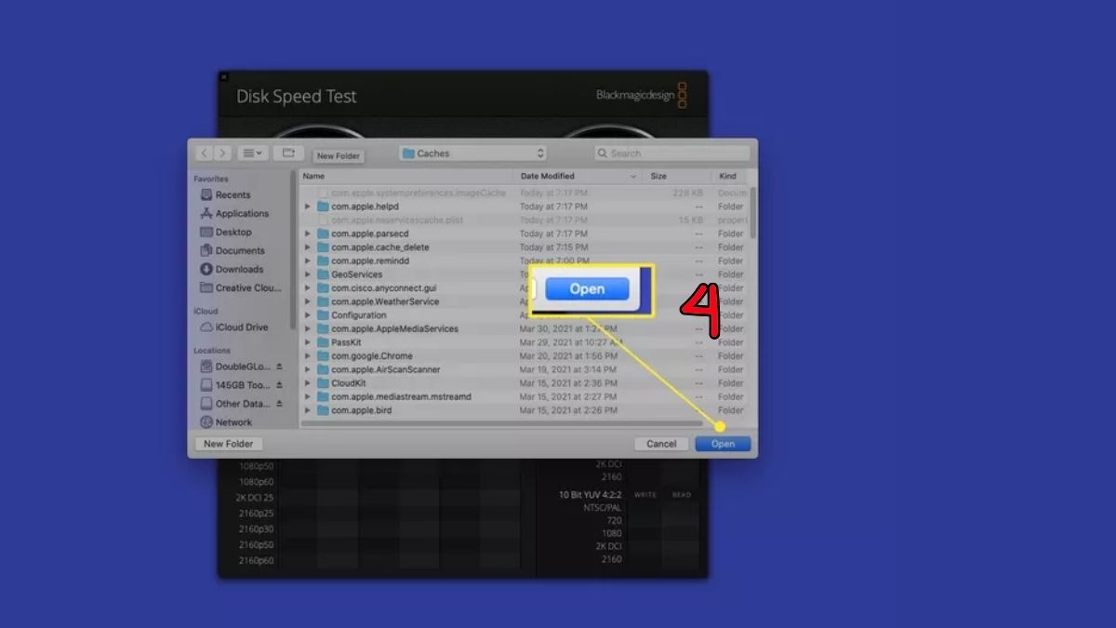Expand the com.apple.WeatherService folder

[x=308, y=301]
